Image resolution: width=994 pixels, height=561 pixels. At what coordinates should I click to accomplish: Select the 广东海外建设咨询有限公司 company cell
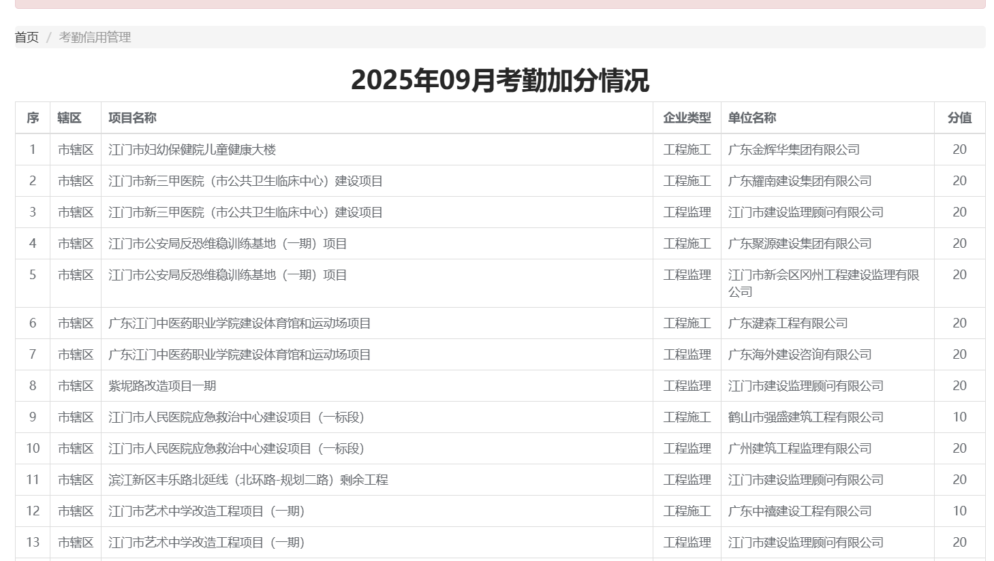point(800,355)
